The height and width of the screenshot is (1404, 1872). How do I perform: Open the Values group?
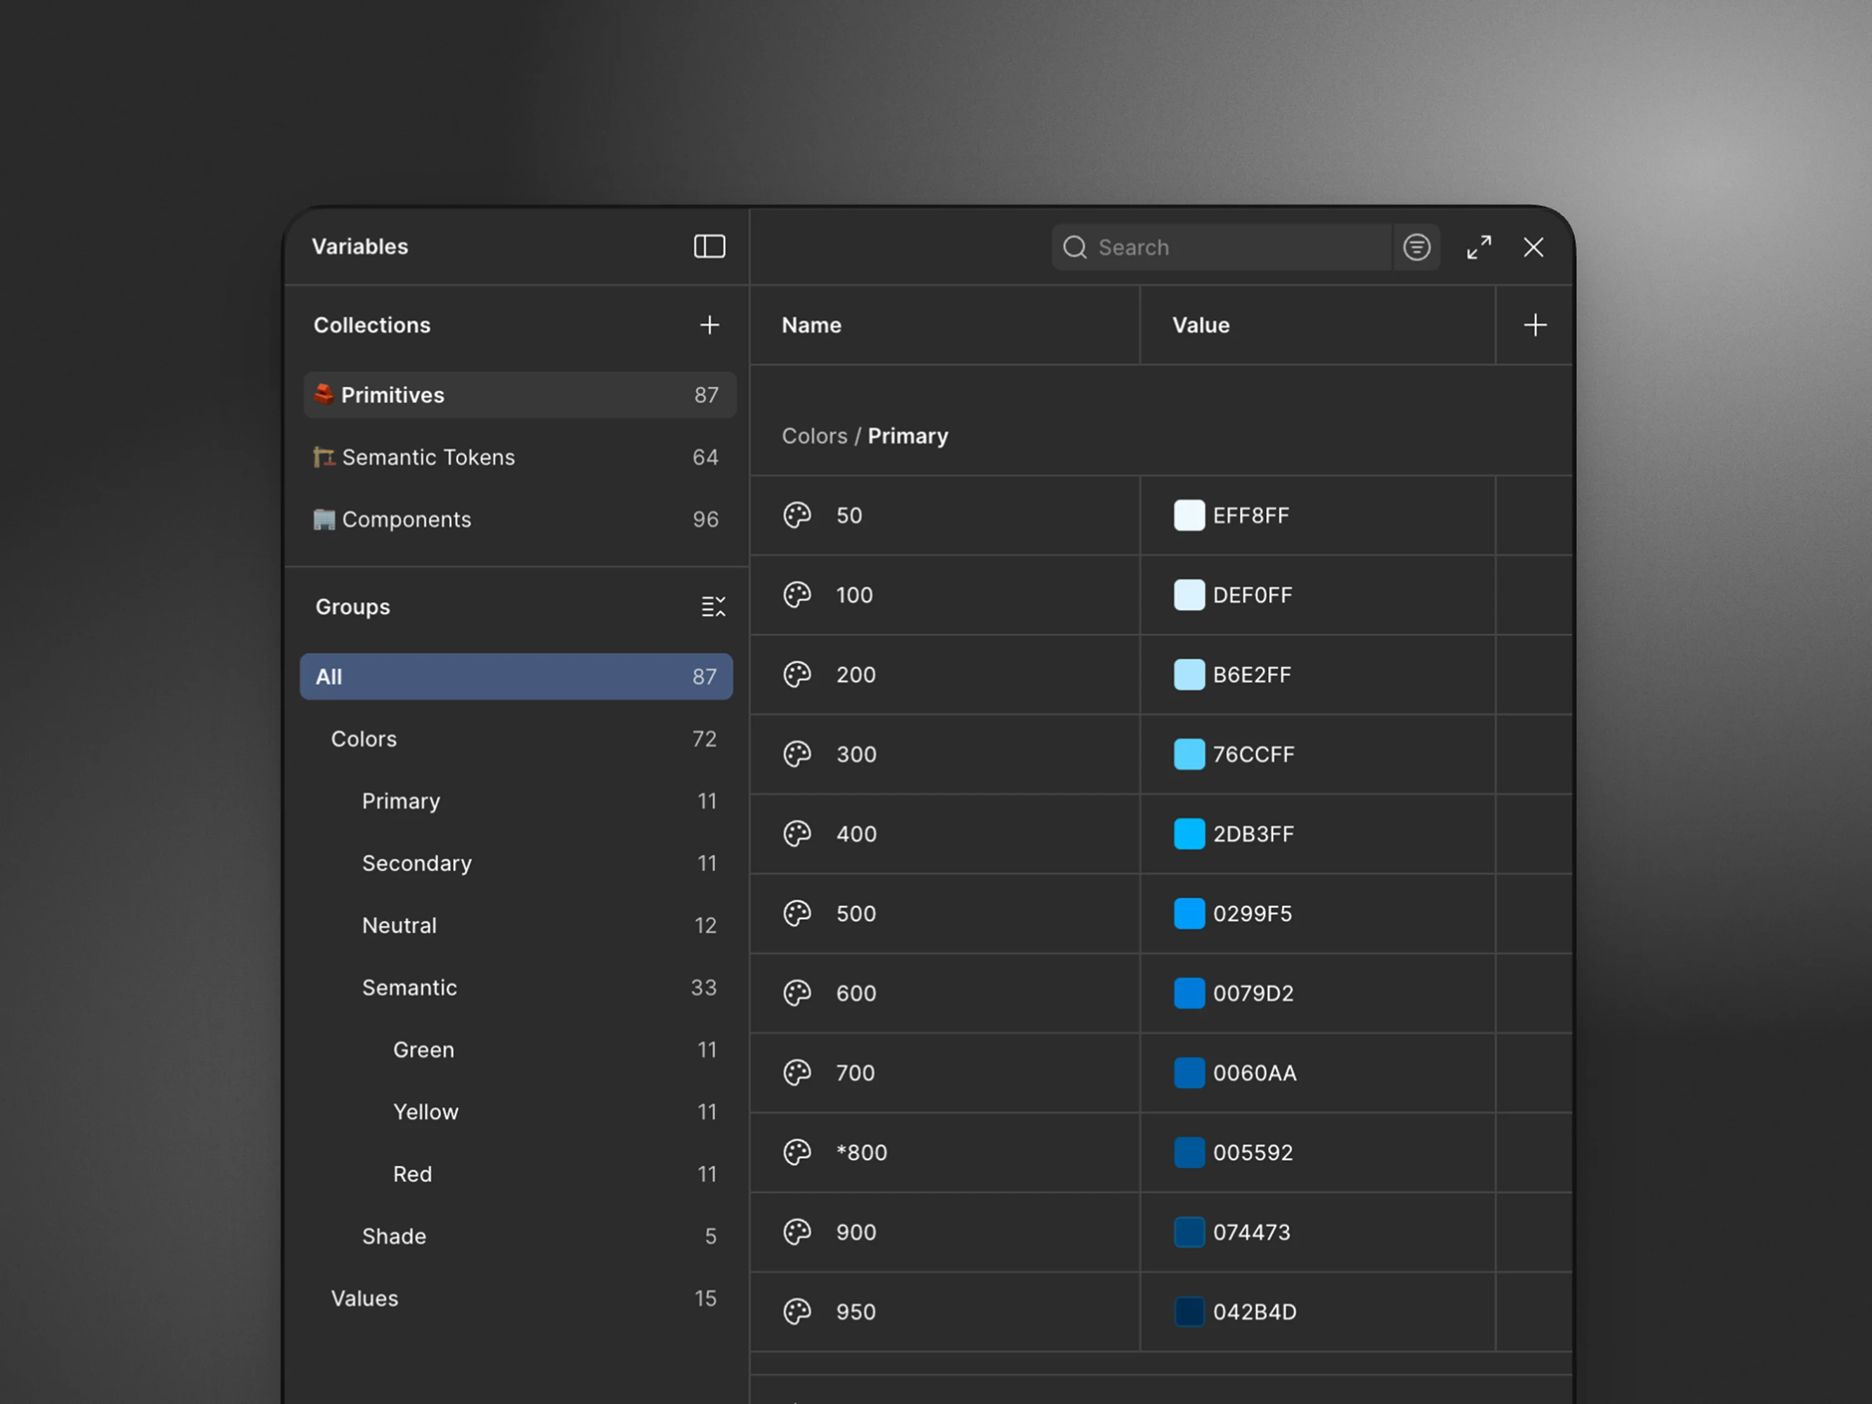click(x=365, y=1298)
